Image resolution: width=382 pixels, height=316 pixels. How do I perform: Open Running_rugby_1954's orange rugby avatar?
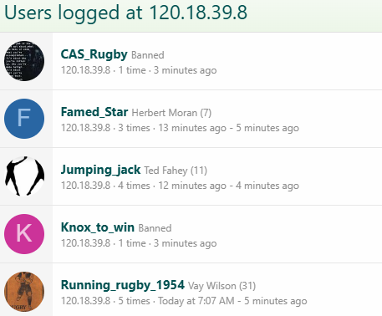tap(24, 292)
